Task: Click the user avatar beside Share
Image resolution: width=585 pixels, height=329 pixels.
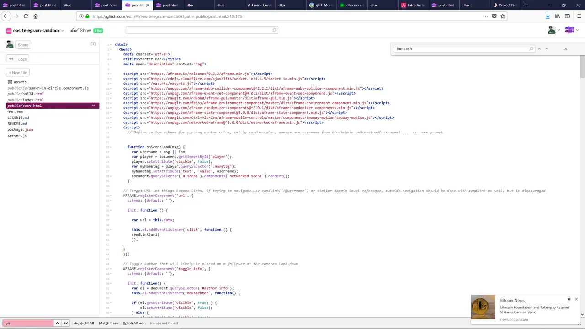Action: (10, 44)
